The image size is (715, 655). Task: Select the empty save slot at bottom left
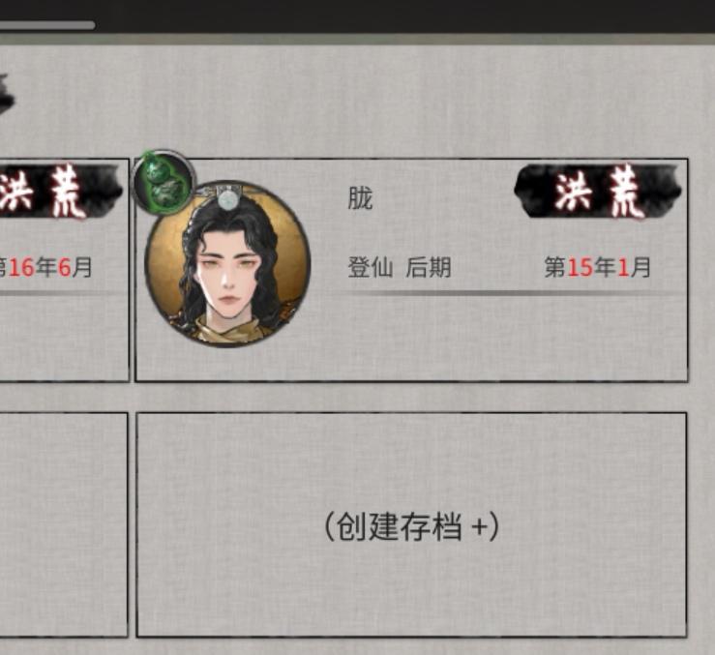[x=64, y=524]
